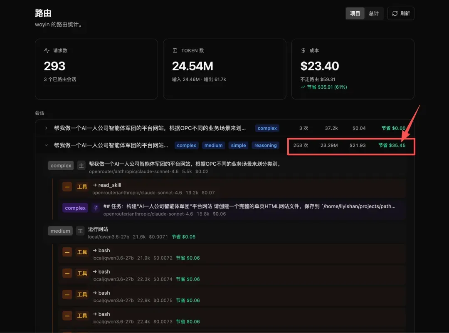The height and width of the screenshot is (333, 449).
Task: Click the 37.2k token cell
Action: pos(331,128)
